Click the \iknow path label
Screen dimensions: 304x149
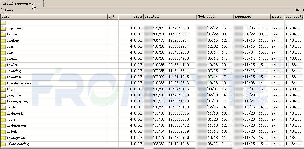[7, 10]
